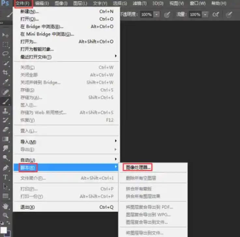240x237 pixels.
Task: Open the 图像(I) menu
Action: click(61, 3)
